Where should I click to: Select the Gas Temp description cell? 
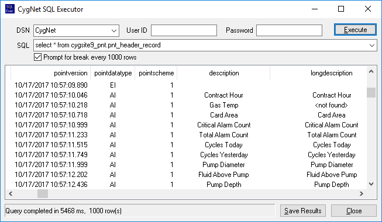click(x=223, y=105)
